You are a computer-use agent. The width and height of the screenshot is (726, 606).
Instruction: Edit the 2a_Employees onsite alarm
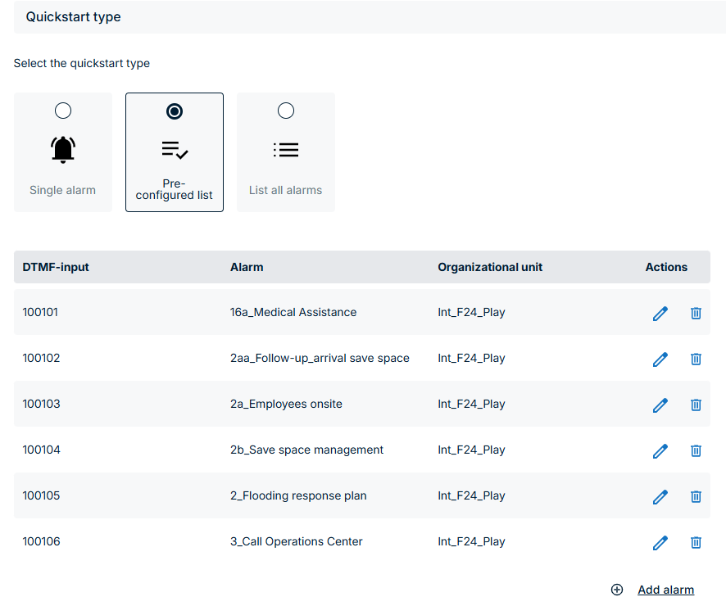660,405
